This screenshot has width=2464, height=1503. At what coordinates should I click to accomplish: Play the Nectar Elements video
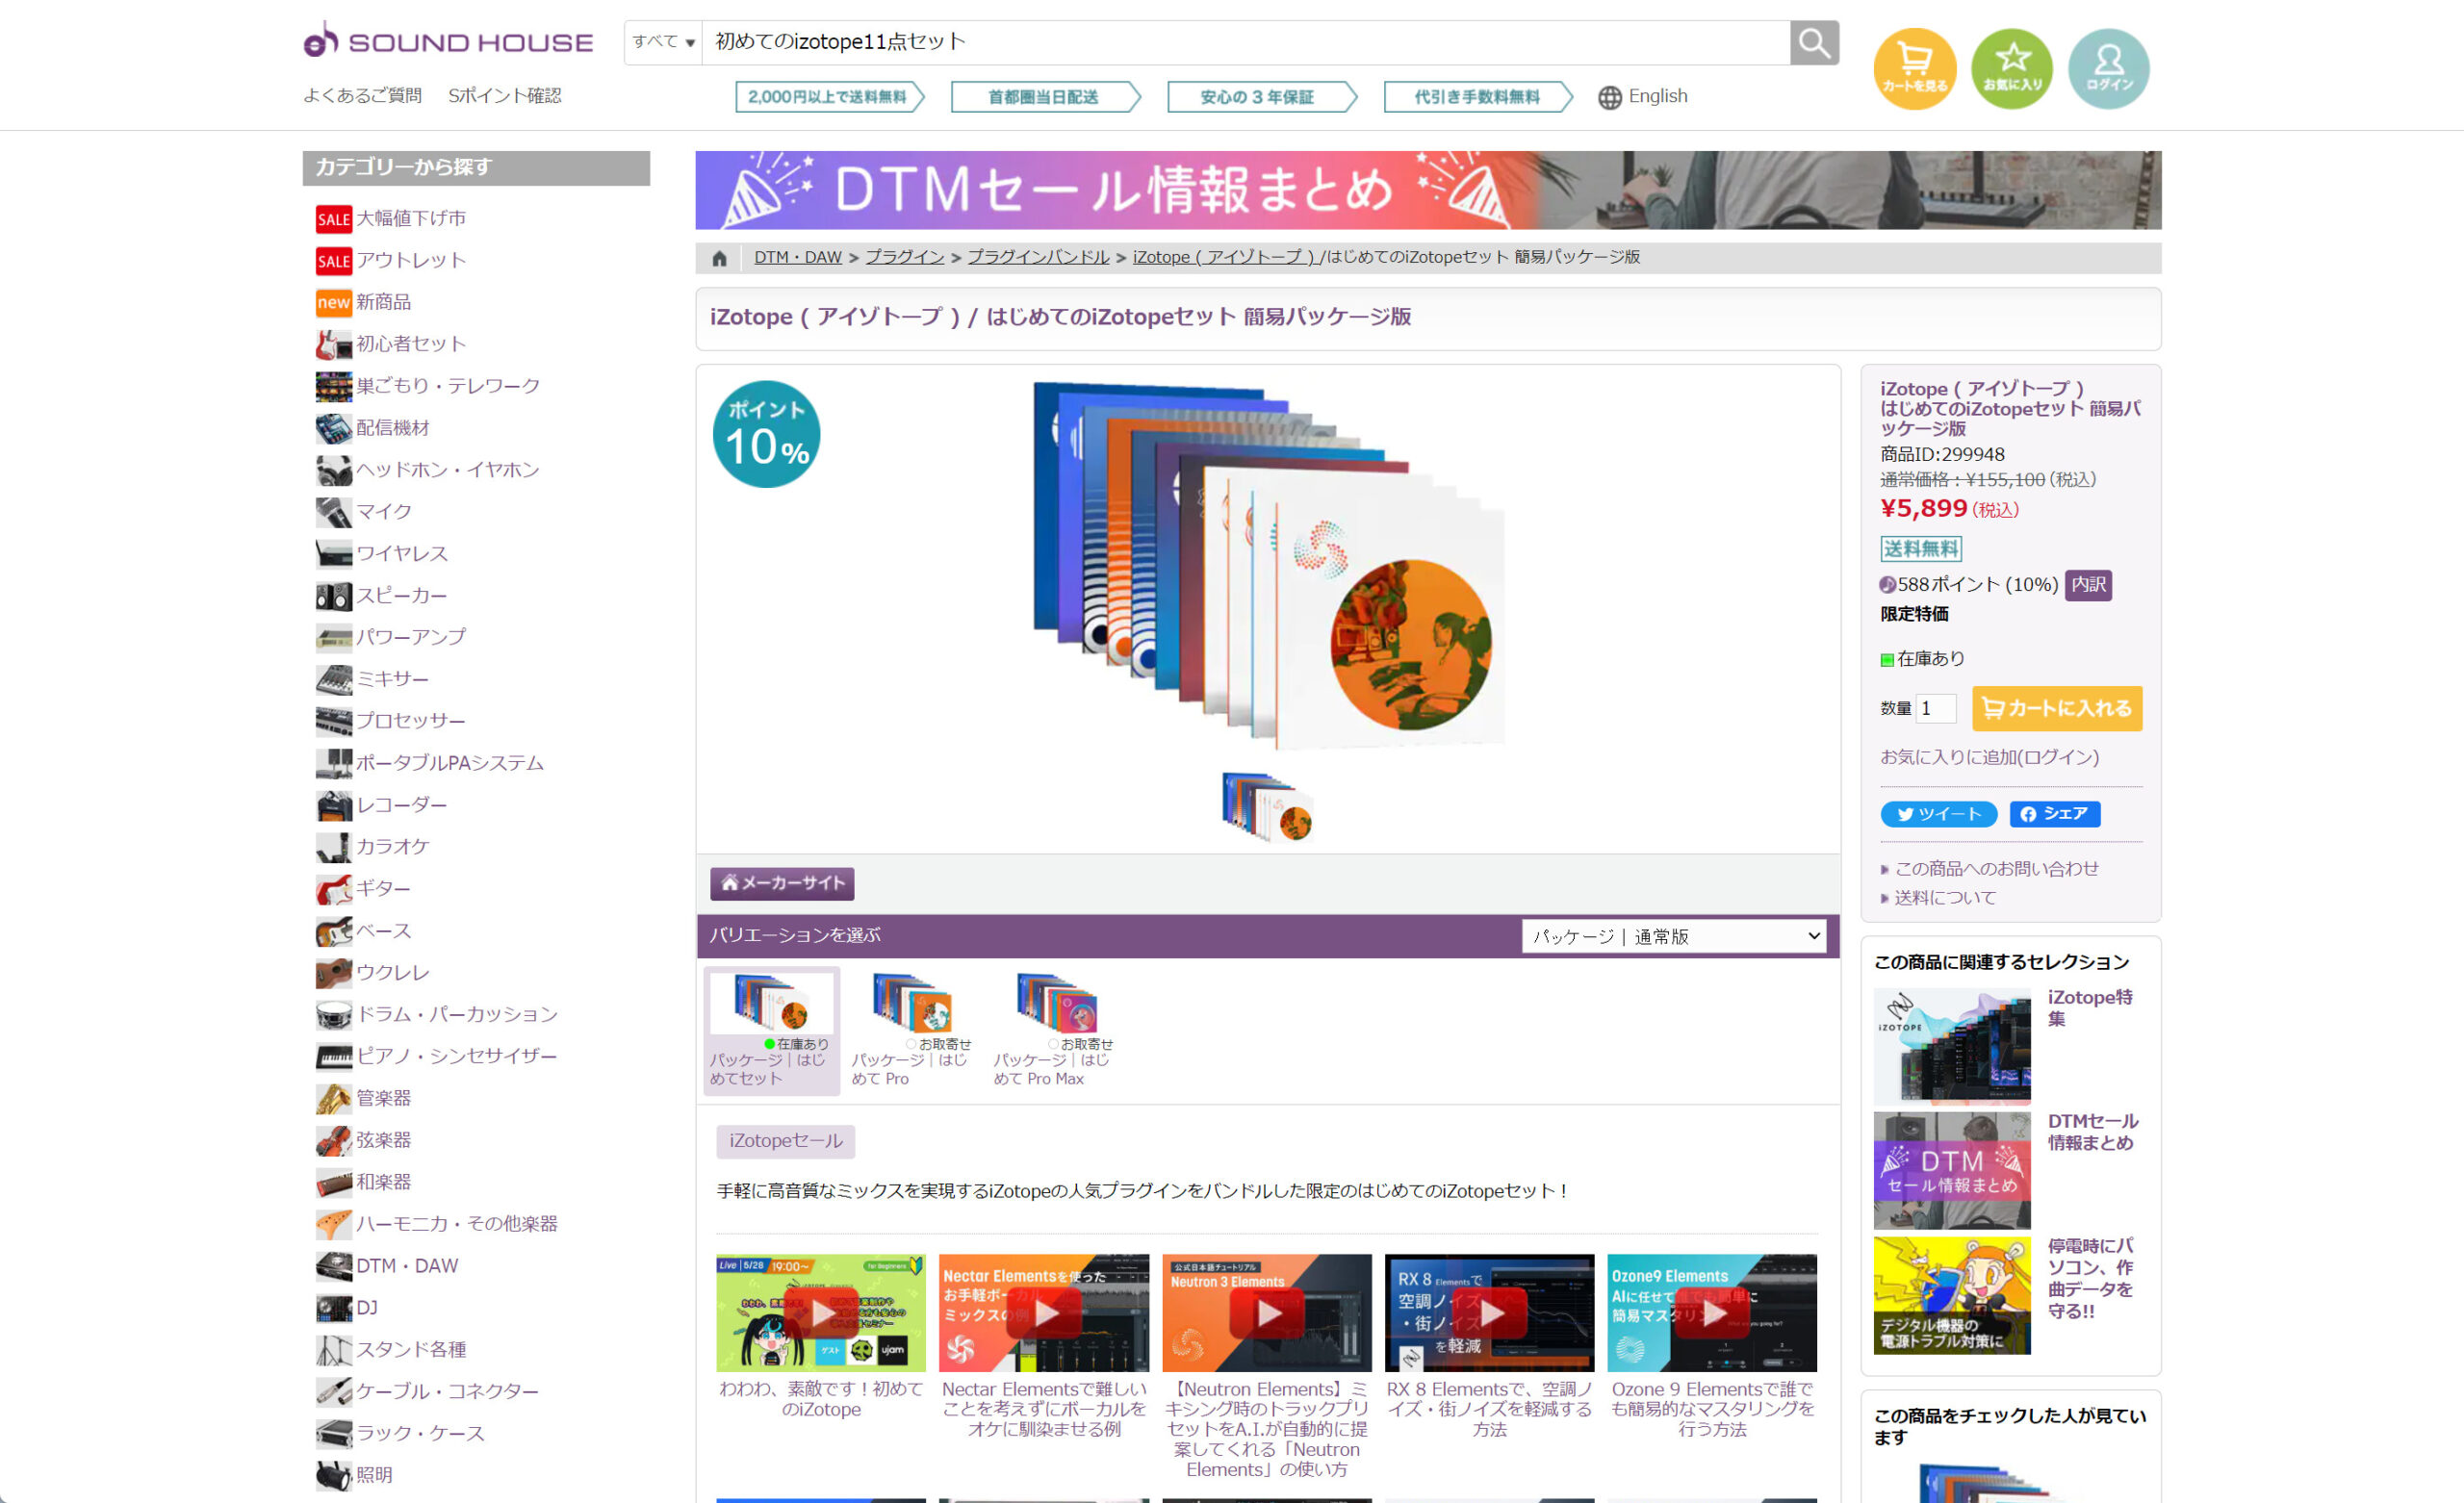(1044, 1313)
